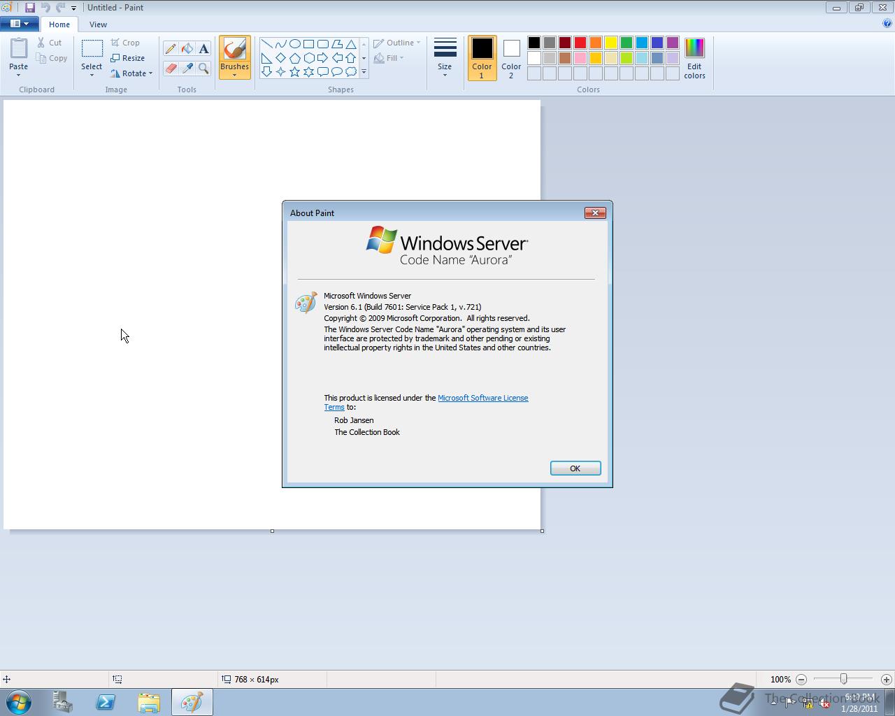
Task: Open Server Manager from the taskbar
Action: [x=63, y=702]
